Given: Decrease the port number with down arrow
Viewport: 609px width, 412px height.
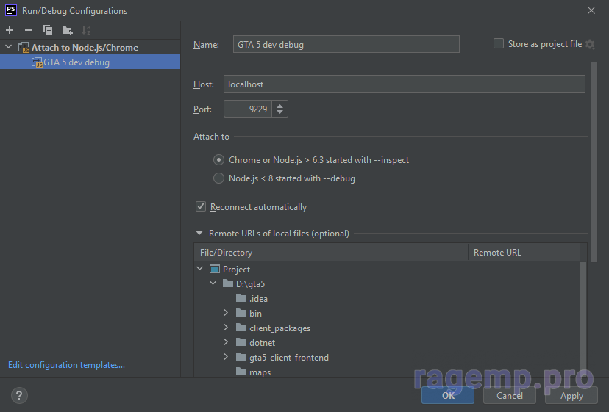Looking at the screenshot, I should pos(279,112).
